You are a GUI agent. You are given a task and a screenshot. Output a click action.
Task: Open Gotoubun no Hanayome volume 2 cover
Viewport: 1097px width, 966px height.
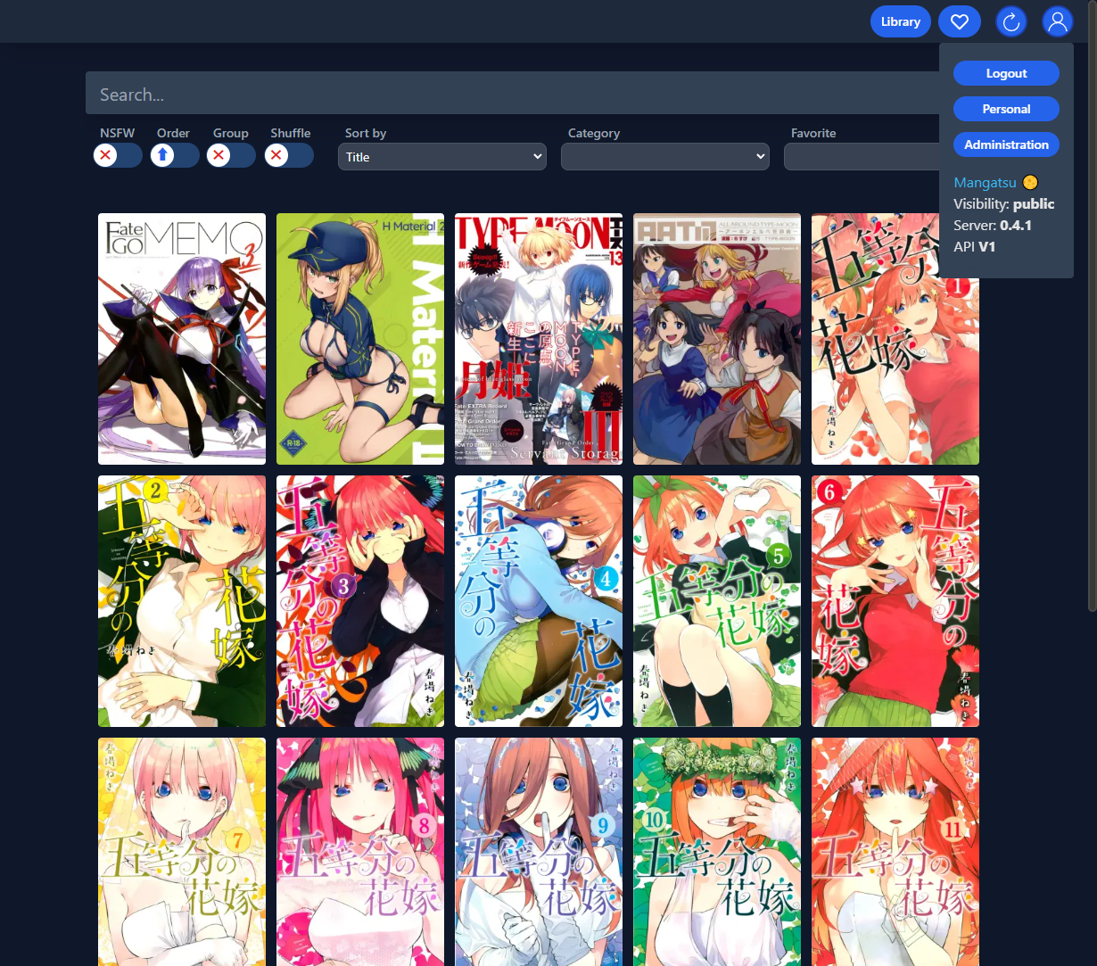tap(182, 601)
